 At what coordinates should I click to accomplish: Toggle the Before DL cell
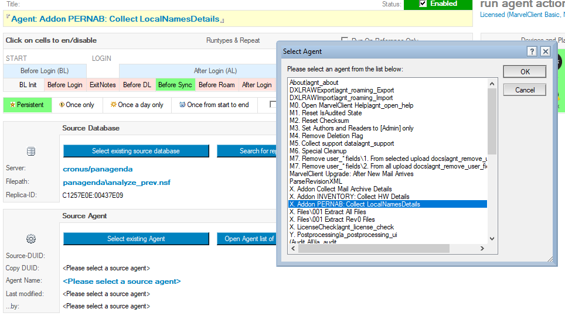point(137,85)
